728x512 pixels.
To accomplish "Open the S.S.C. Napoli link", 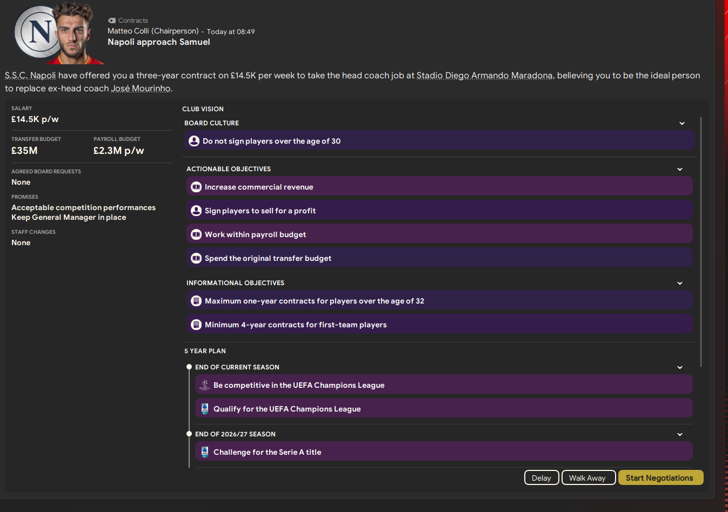I will click(30, 75).
